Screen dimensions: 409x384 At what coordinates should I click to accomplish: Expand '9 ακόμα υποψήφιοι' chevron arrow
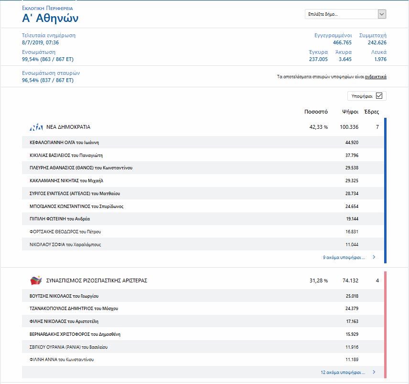click(x=374, y=257)
